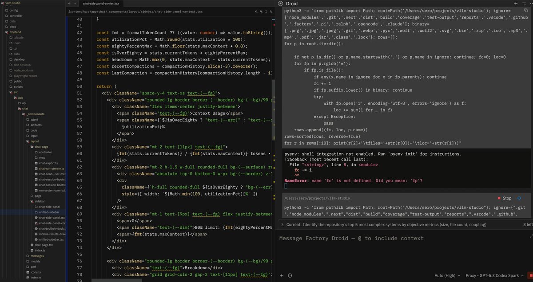Focus the Message Factory Droid input field
This screenshot has height=282, width=533.
(x=404, y=239)
